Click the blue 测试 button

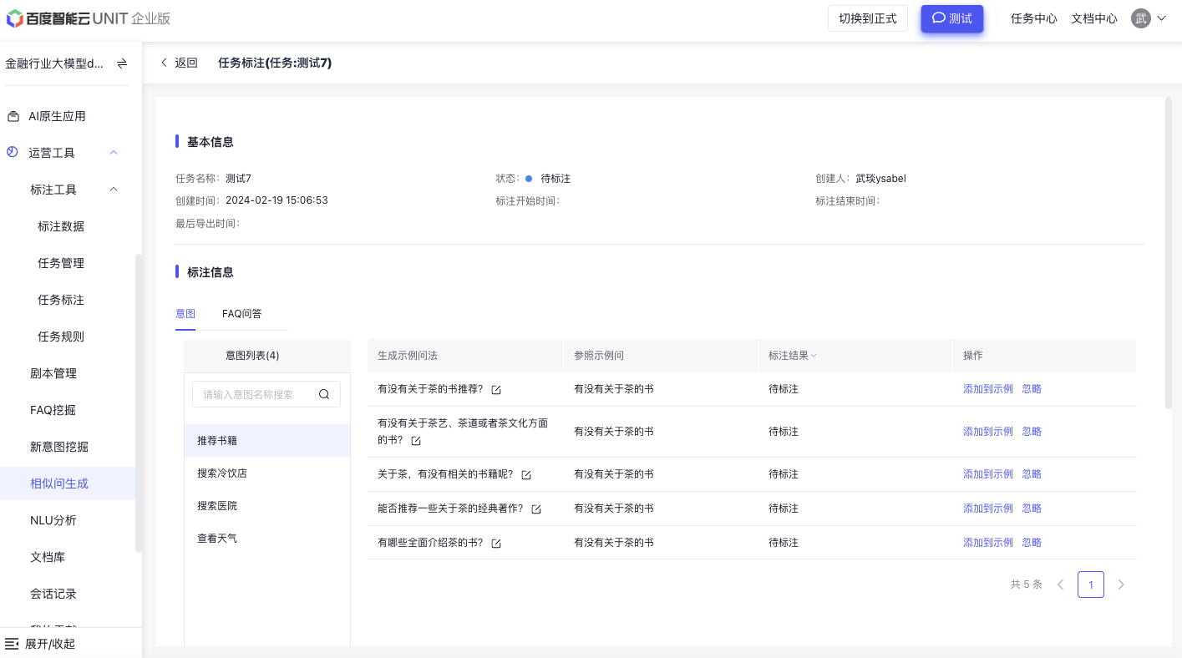952,18
